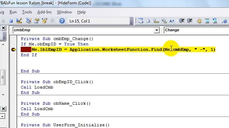Open the Tools menu
This screenshot has height=128, width=229.
click(27, 12)
